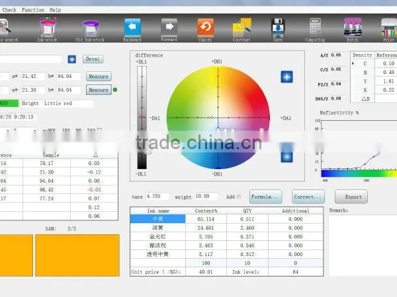Click the Sample column header

click(51, 155)
